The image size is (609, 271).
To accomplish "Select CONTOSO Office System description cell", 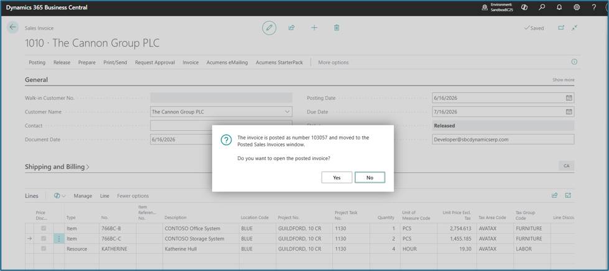I will (x=200, y=228).
